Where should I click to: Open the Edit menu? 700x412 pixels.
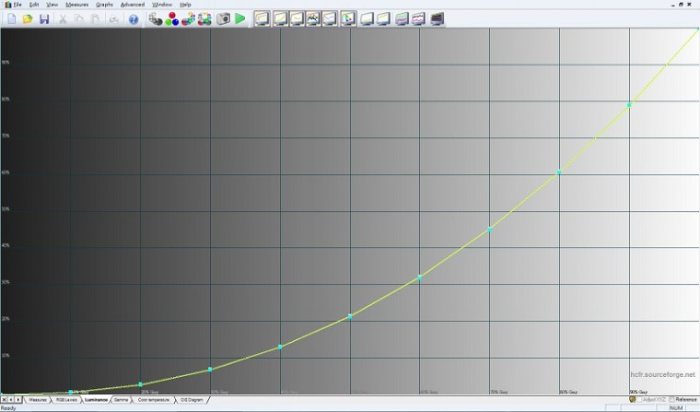point(34,5)
